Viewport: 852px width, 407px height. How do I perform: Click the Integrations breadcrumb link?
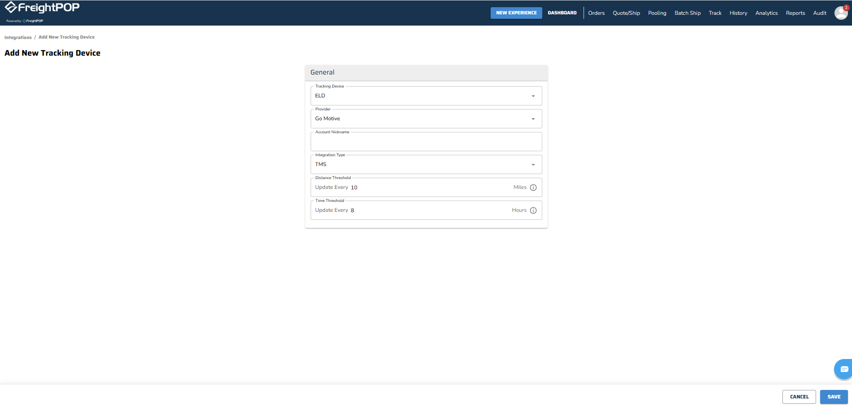coord(18,37)
